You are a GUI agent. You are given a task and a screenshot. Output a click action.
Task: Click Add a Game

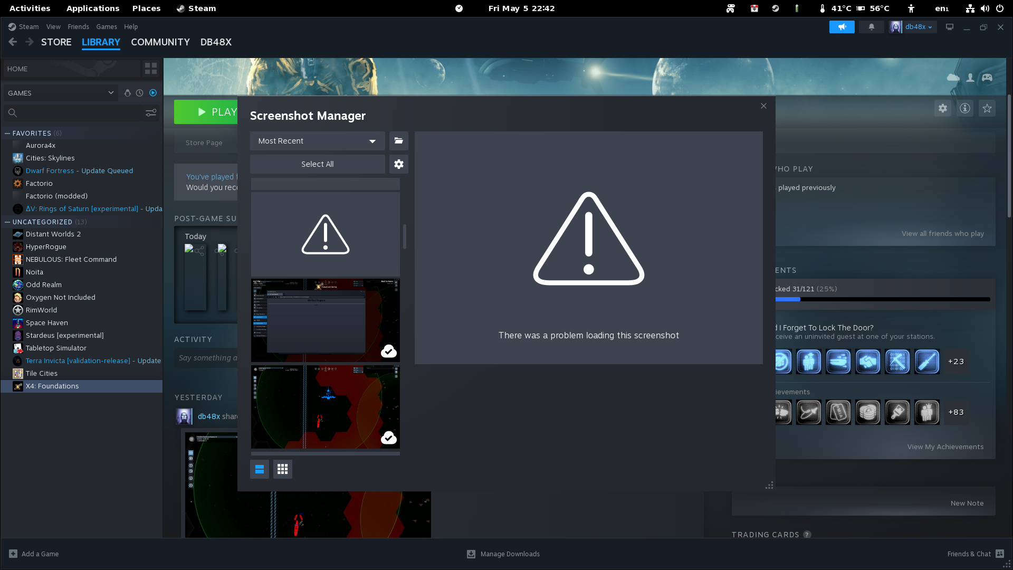tap(34, 554)
